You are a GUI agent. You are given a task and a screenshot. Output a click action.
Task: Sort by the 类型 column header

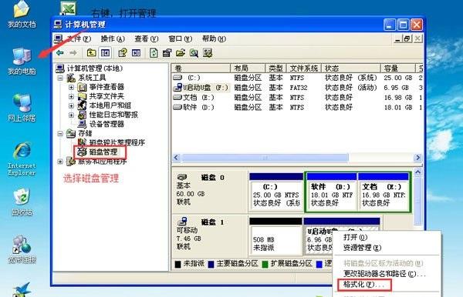click(x=275, y=68)
